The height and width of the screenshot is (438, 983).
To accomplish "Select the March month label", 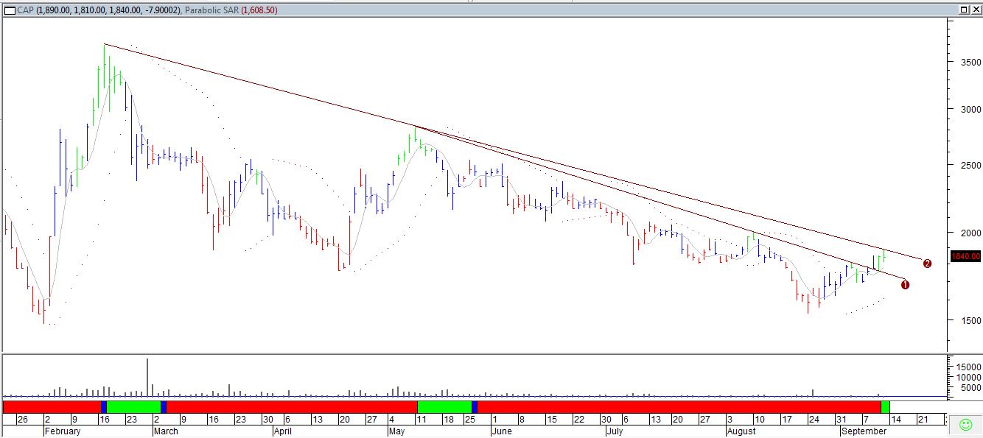I will click(165, 431).
